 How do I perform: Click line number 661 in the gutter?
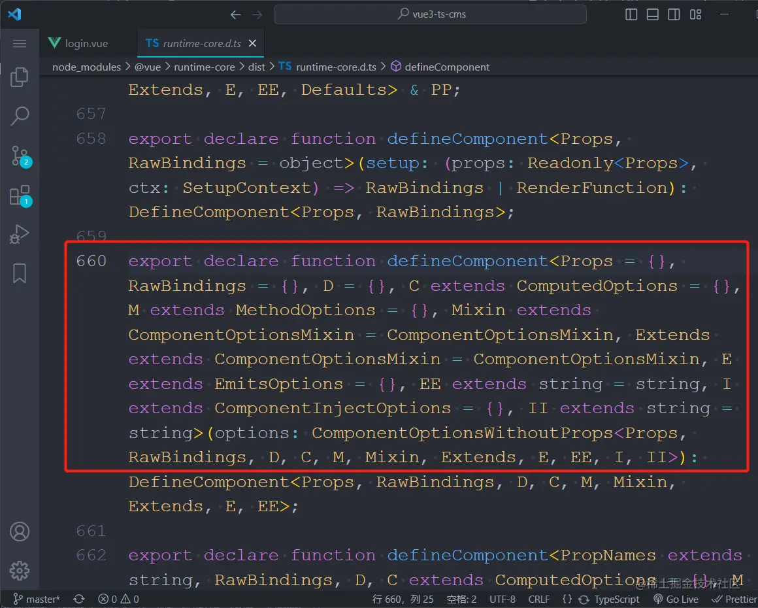[91, 531]
